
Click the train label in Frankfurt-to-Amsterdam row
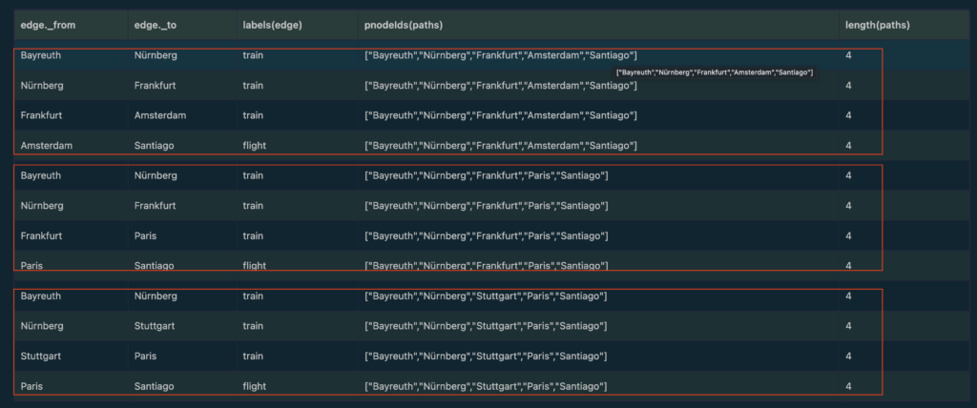coord(253,115)
